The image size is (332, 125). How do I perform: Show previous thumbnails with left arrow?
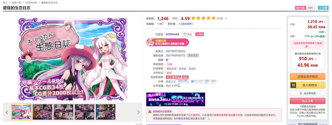[7, 112]
